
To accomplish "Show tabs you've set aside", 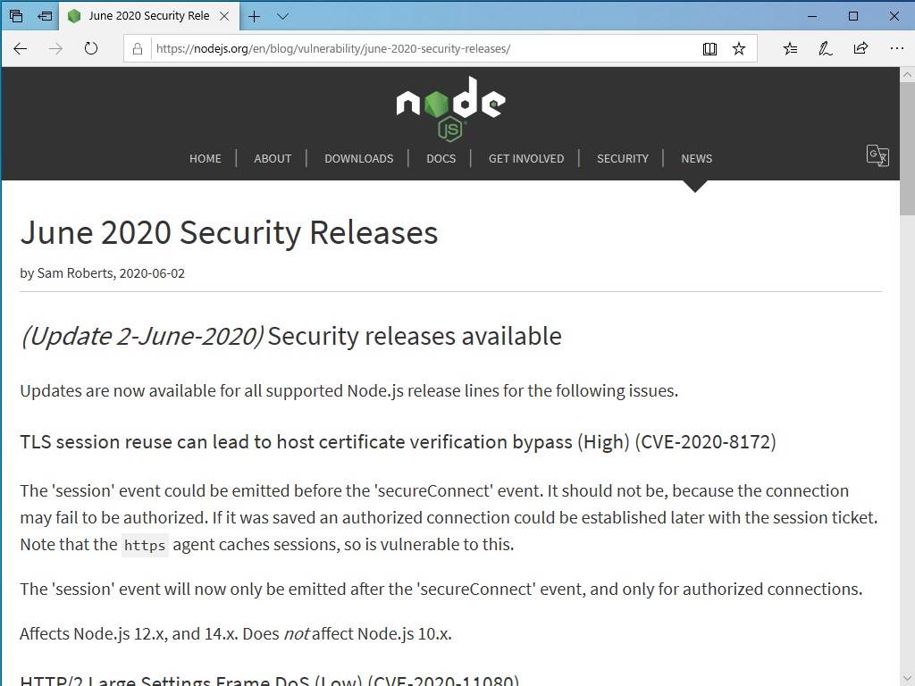I will click(17, 16).
